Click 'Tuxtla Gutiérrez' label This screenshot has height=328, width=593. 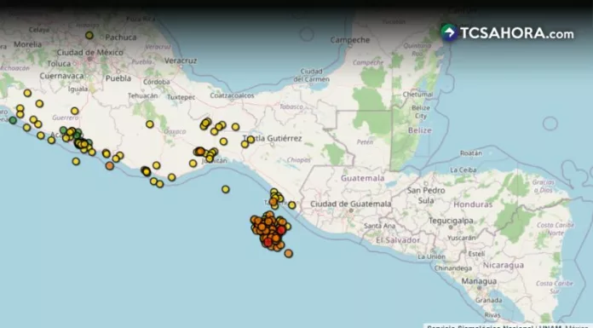[x=273, y=139]
